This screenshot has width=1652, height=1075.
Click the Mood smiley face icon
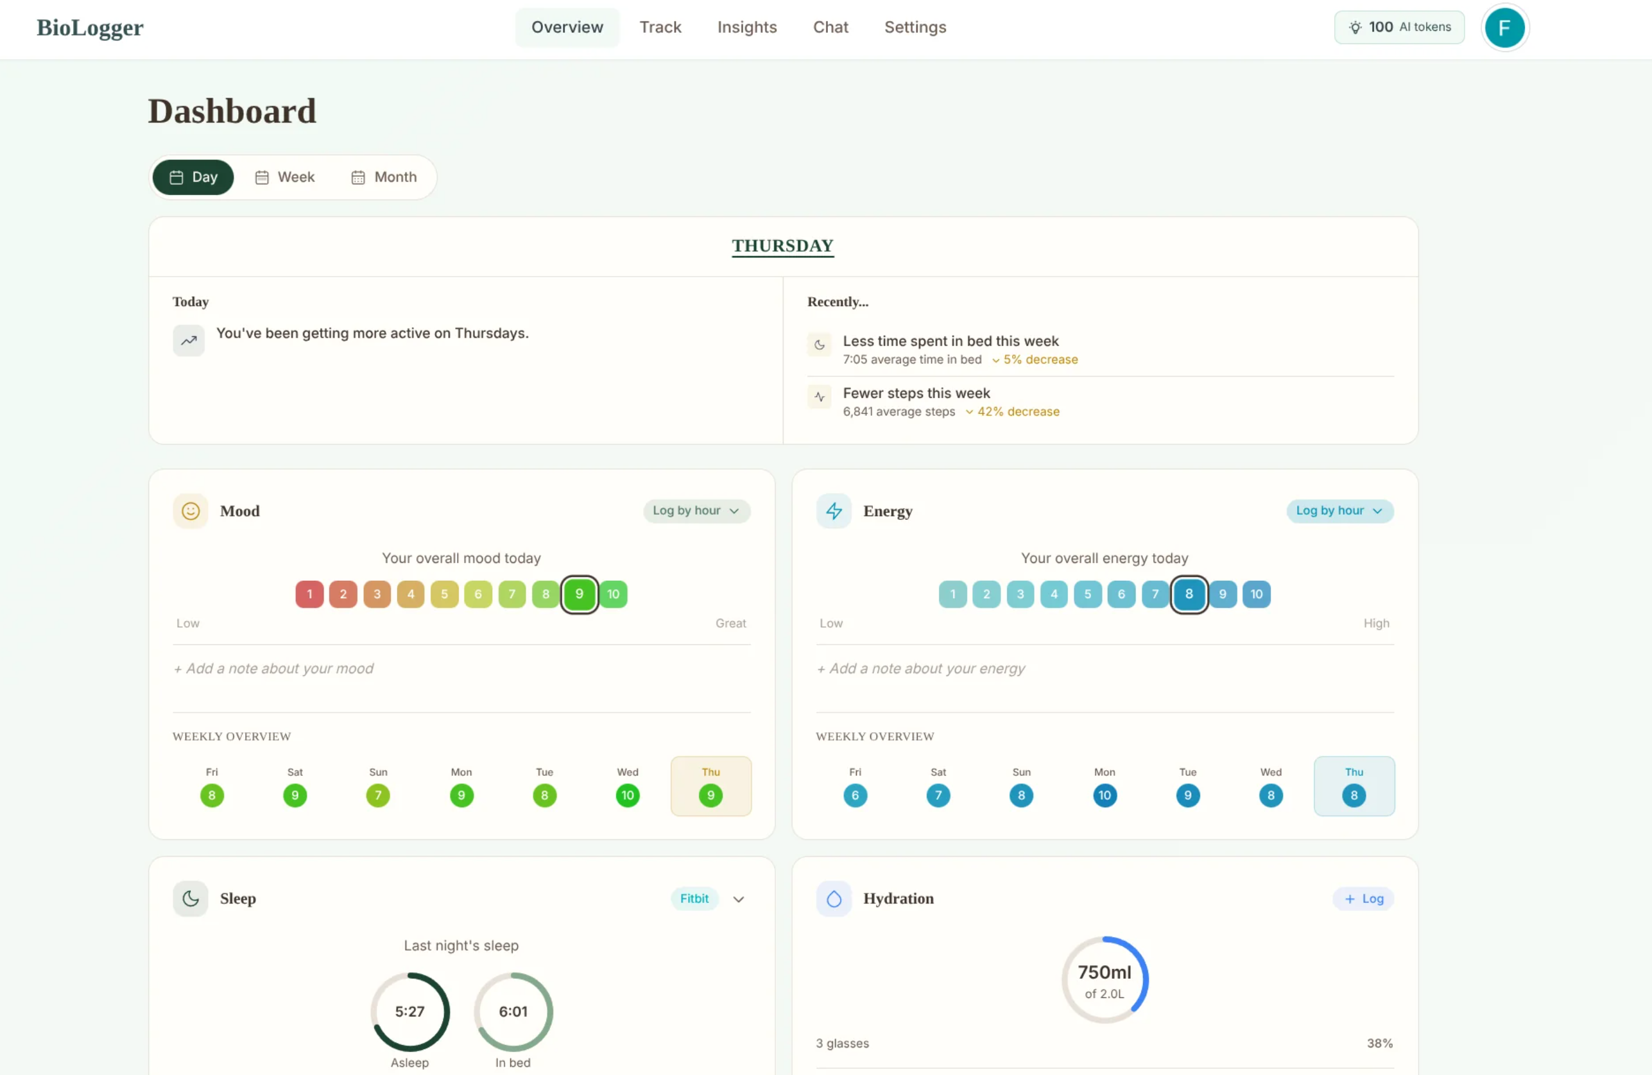pos(190,511)
